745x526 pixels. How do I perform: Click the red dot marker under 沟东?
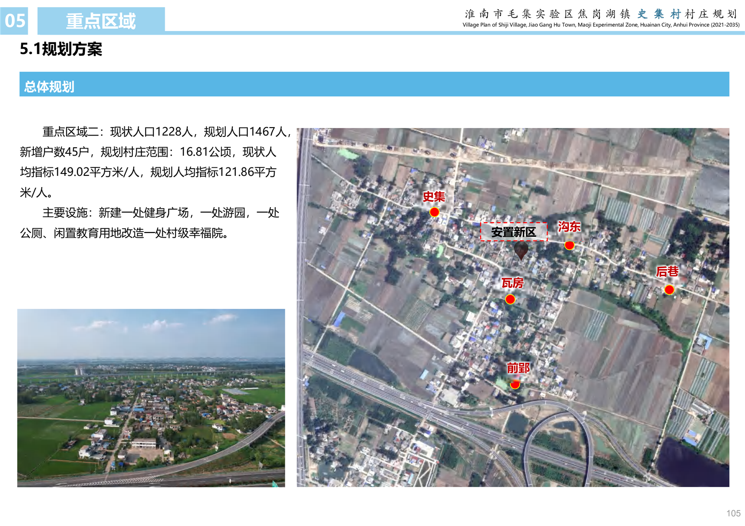click(569, 245)
